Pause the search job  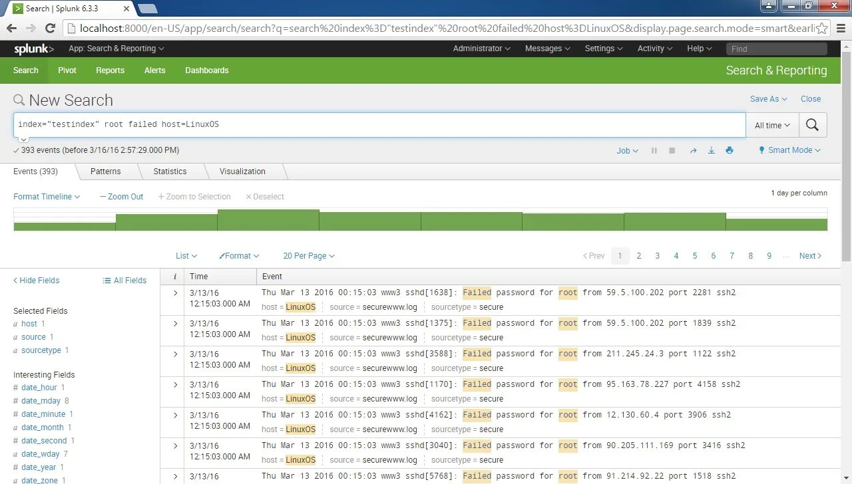(654, 150)
